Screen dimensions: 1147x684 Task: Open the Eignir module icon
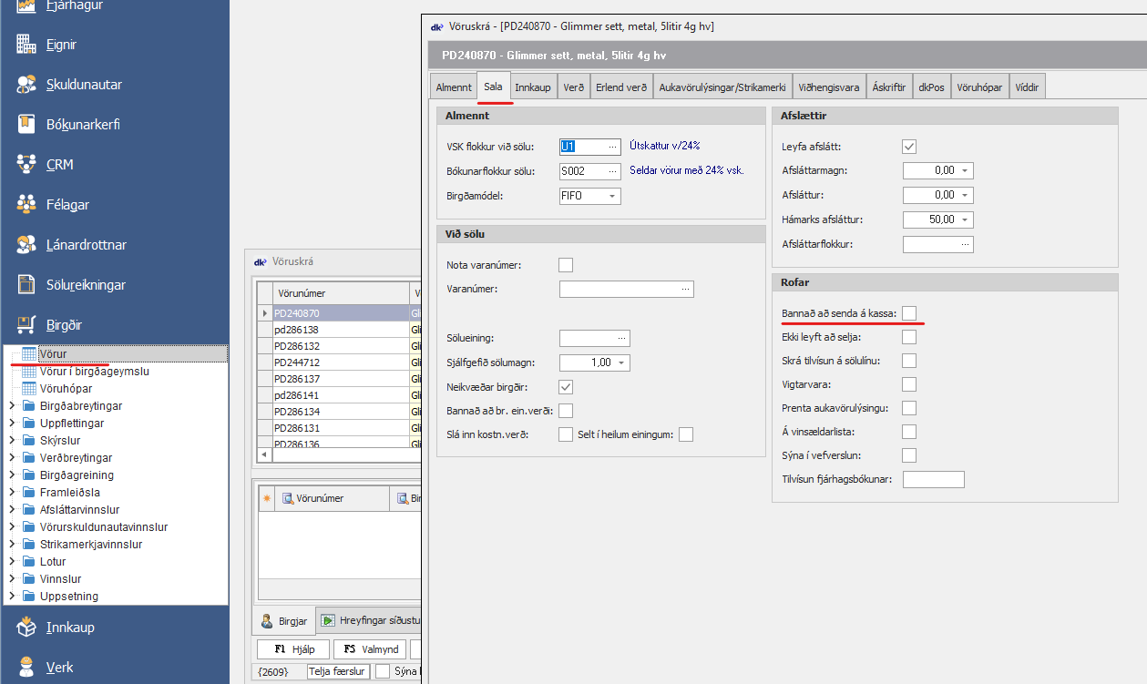tap(26, 45)
